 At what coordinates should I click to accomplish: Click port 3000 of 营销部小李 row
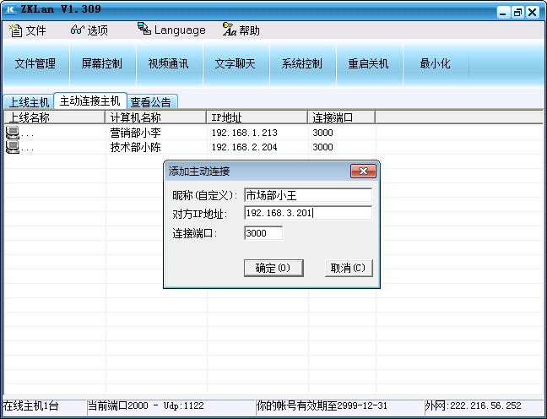[322, 133]
